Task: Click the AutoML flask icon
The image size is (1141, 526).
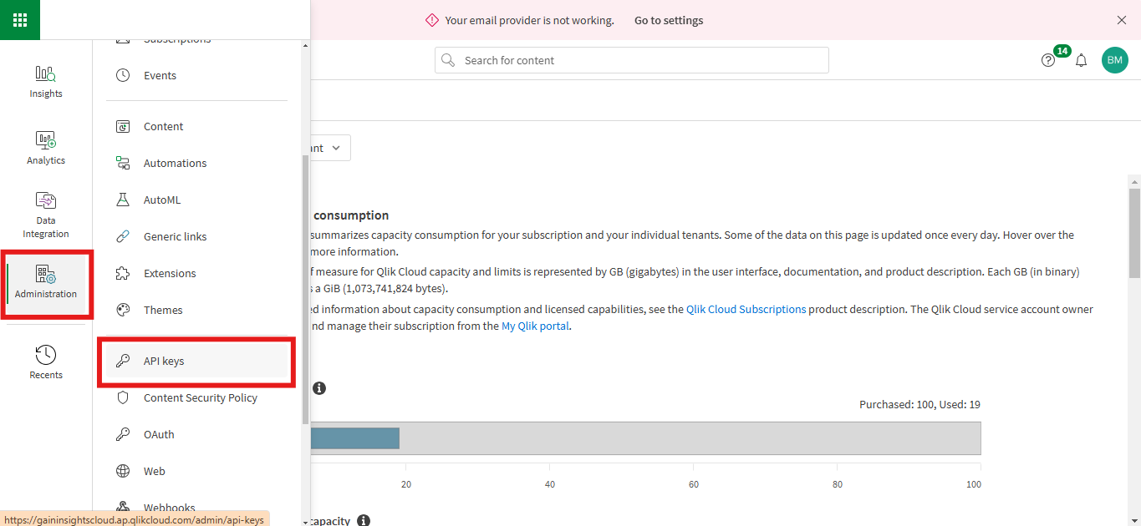Action: pos(124,199)
